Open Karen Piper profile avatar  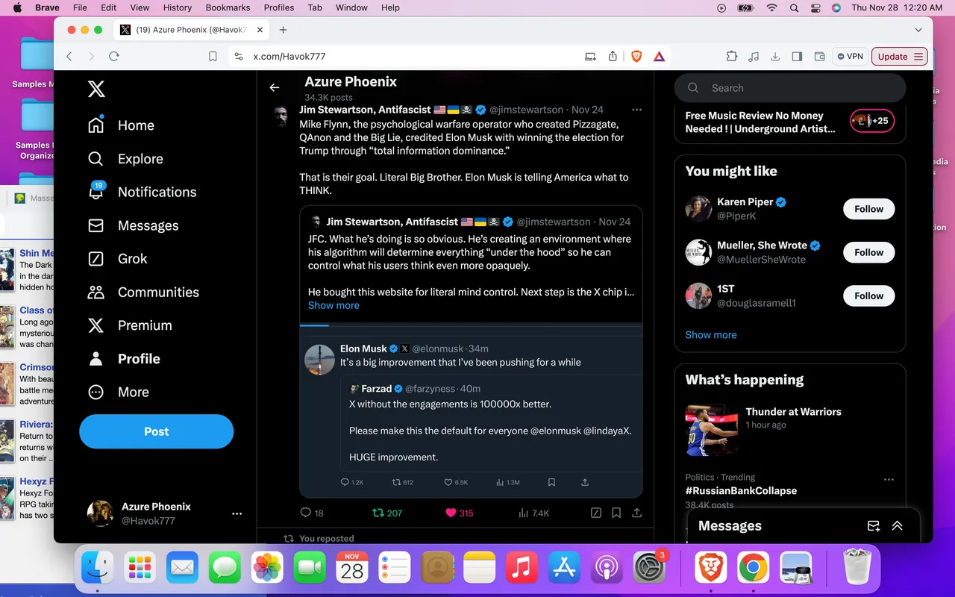pos(698,209)
